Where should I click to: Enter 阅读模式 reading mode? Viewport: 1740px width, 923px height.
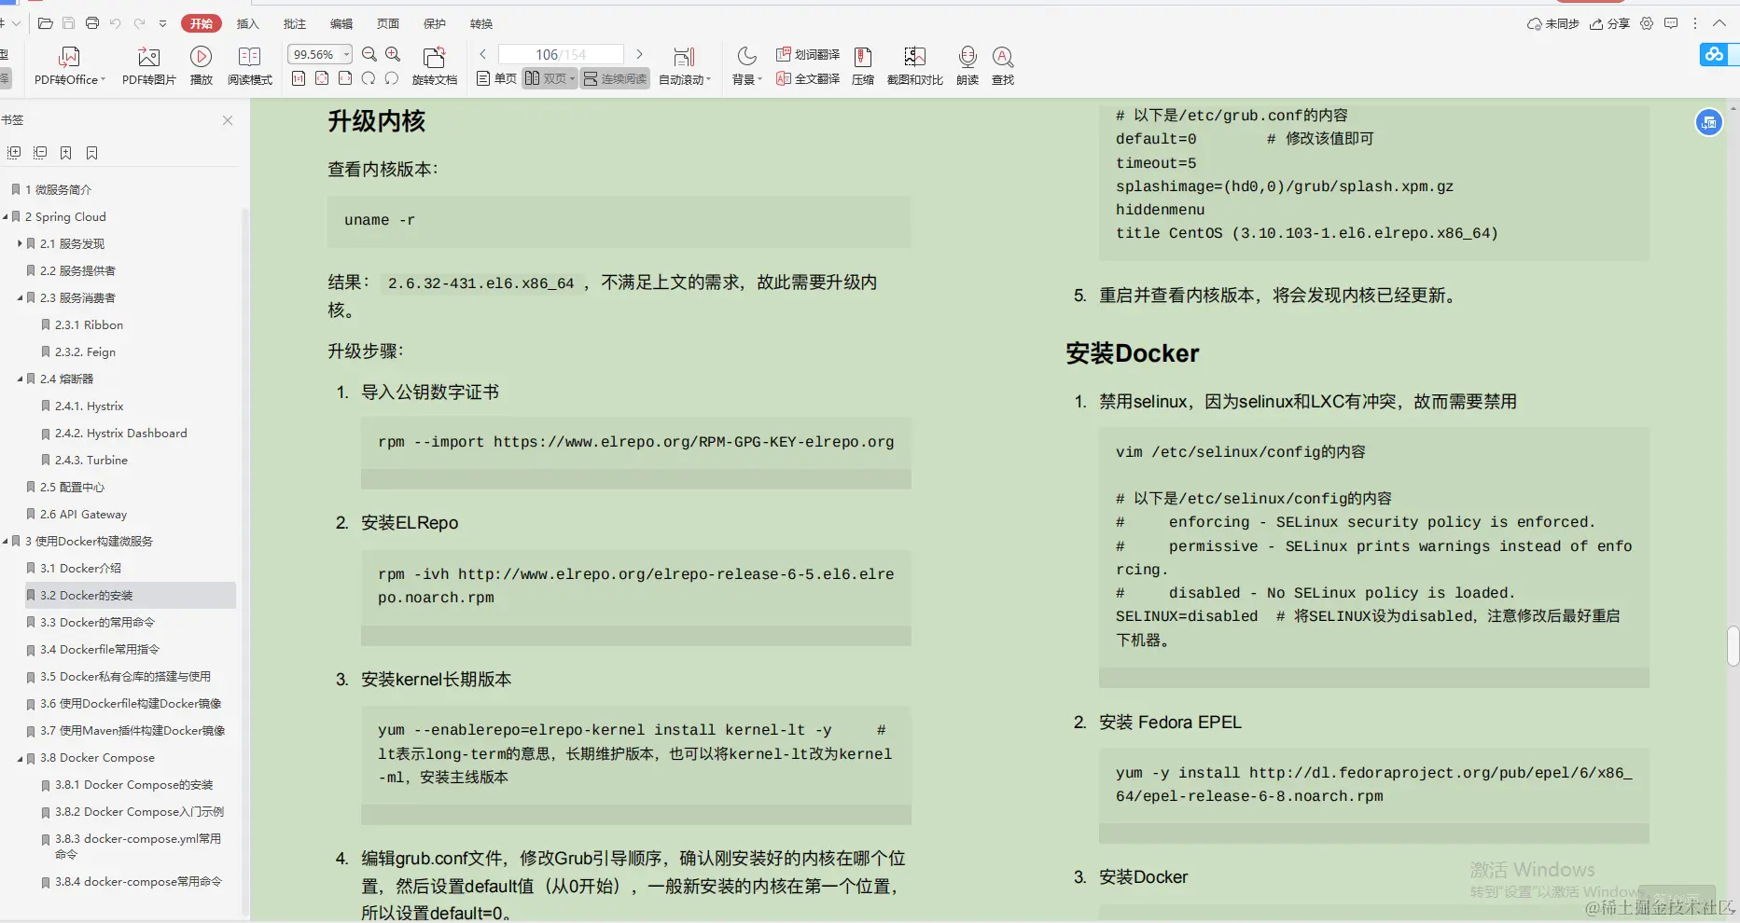tap(249, 65)
